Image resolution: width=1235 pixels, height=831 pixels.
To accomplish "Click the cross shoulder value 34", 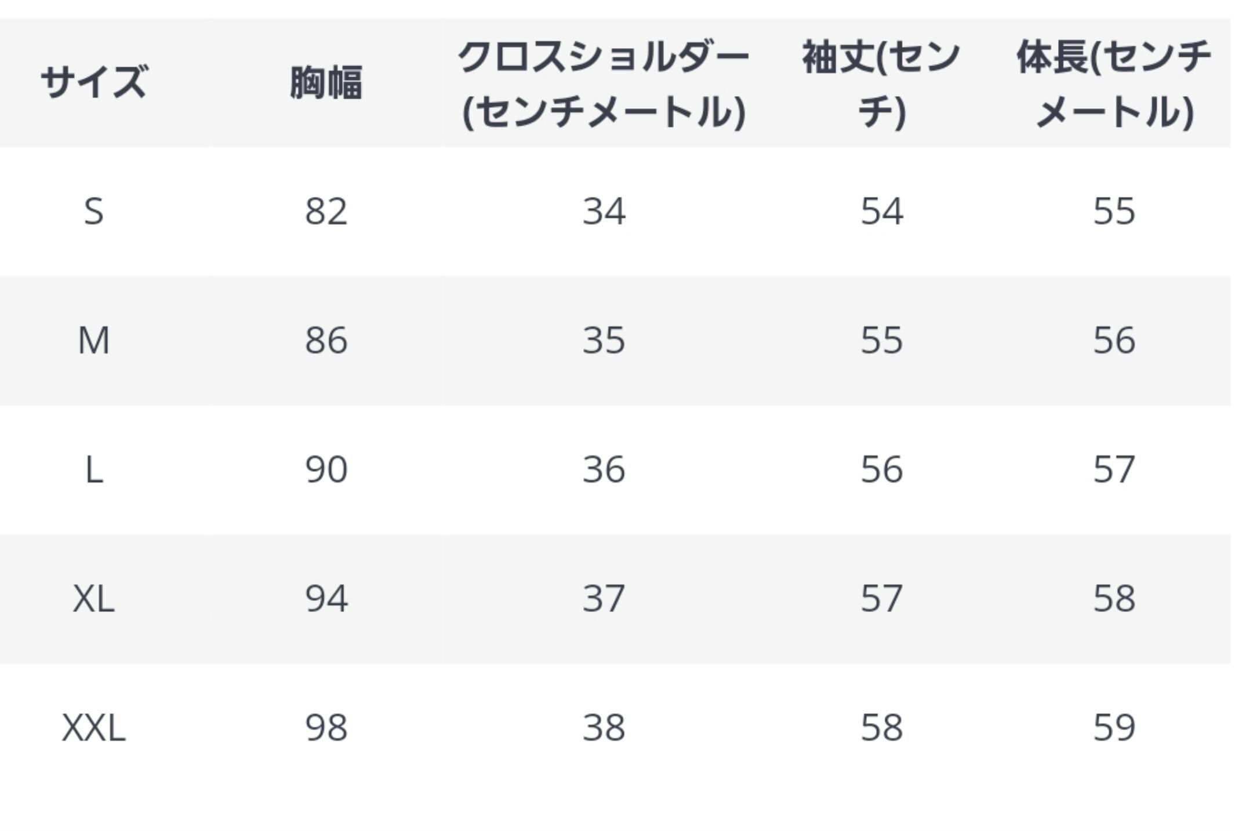I will coord(604,212).
